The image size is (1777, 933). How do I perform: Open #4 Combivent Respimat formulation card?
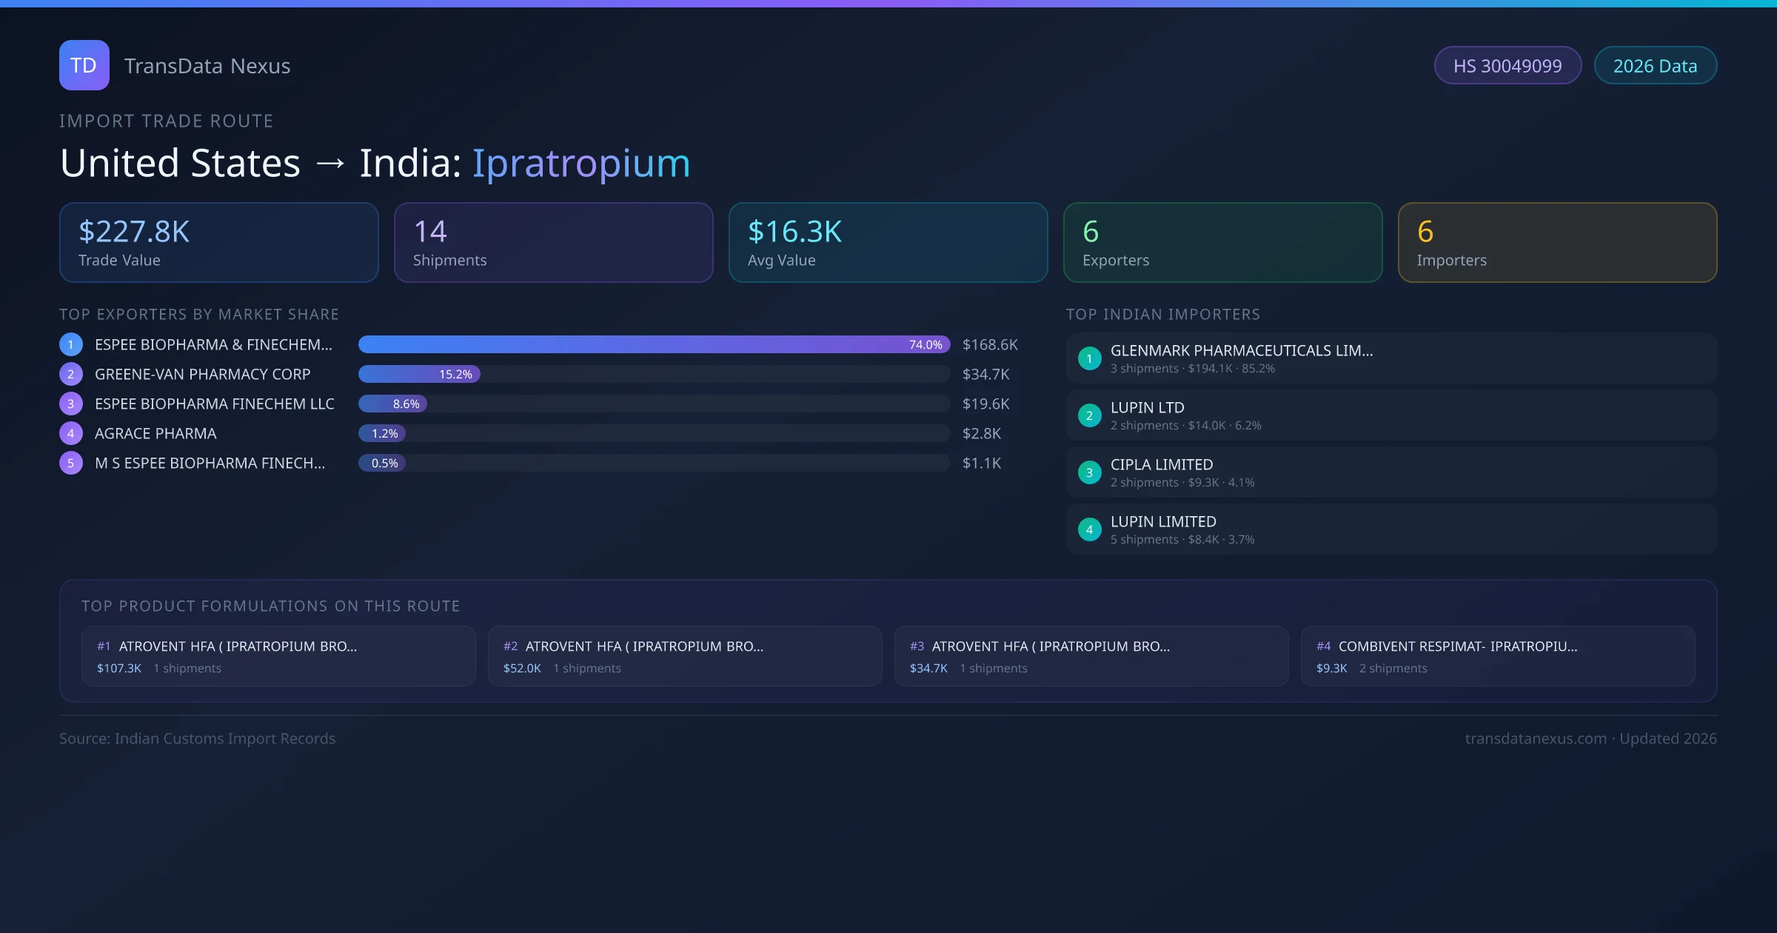[x=1497, y=656]
